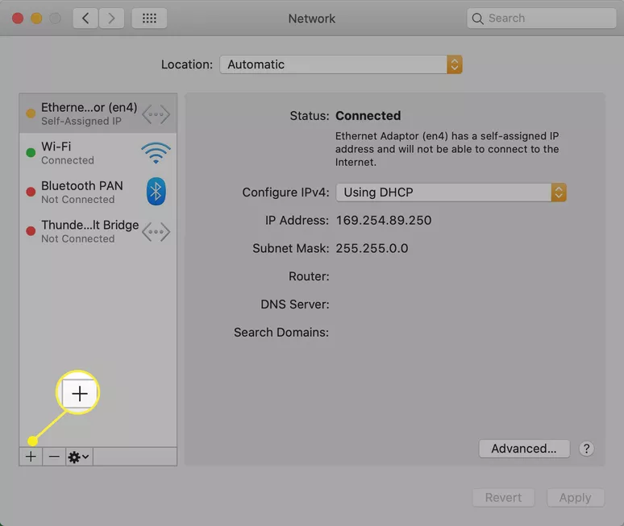This screenshot has height=526, width=624.
Task: Open help with the question mark button
Action: click(586, 449)
